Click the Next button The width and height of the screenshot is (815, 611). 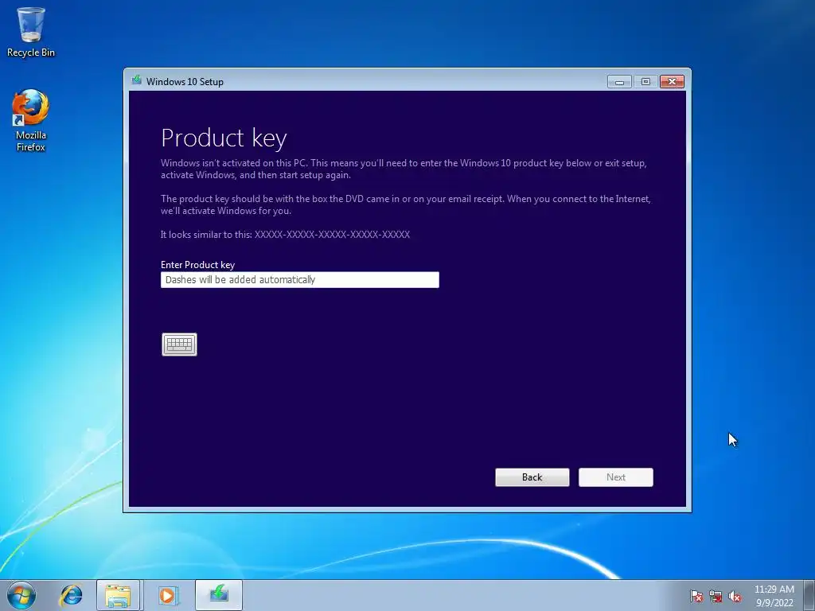[616, 477]
